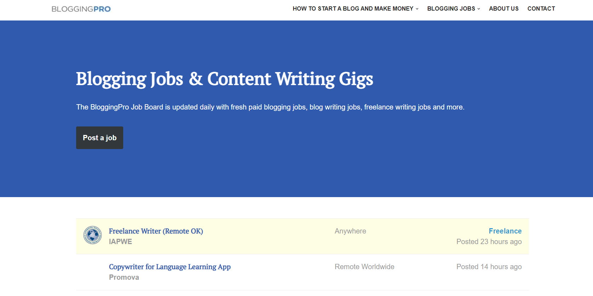Select the Freelance job type tag

[505, 231]
